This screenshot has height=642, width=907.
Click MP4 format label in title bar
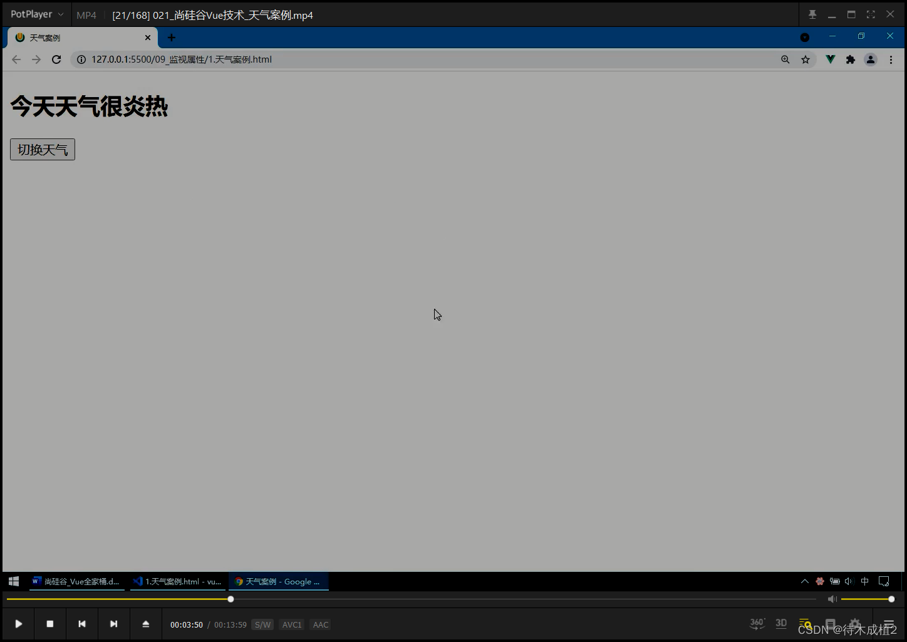tap(86, 15)
